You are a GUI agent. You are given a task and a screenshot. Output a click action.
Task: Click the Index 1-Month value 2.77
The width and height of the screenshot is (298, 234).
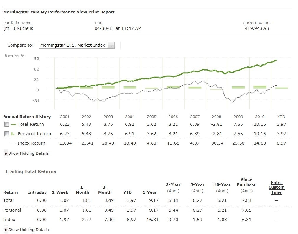87,220
